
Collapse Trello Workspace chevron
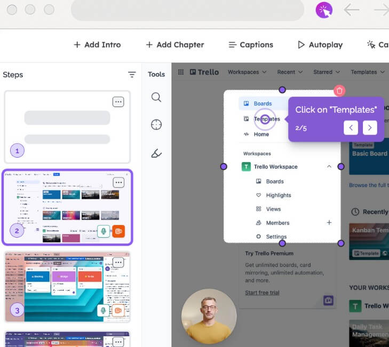pyautogui.click(x=329, y=166)
